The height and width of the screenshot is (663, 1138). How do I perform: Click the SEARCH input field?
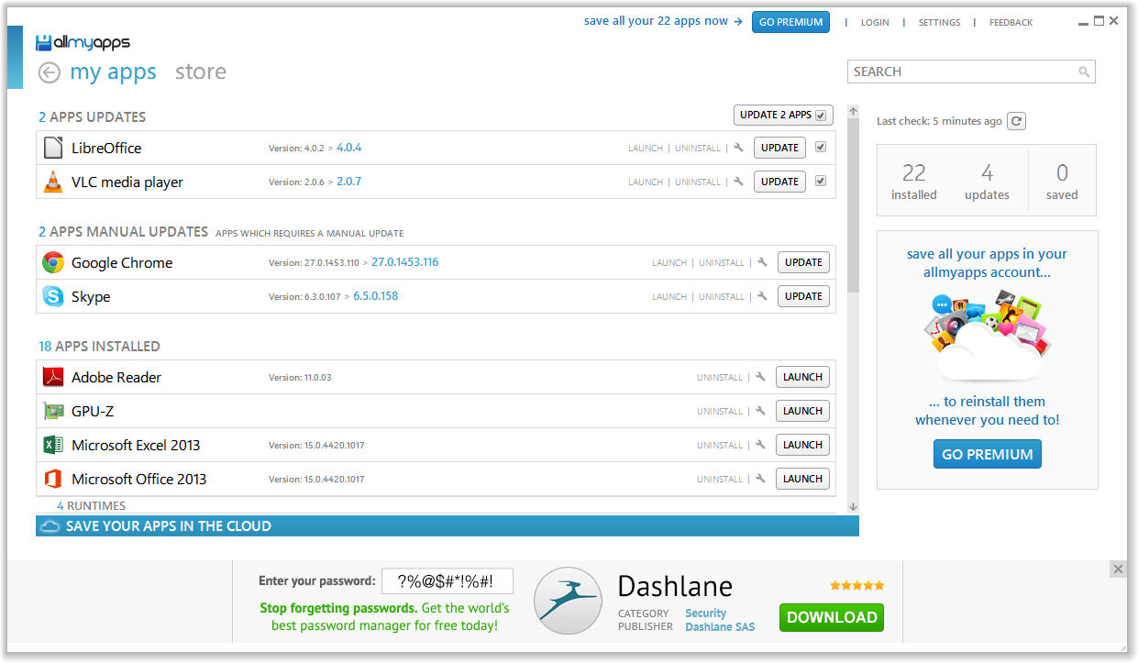click(971, 72)
